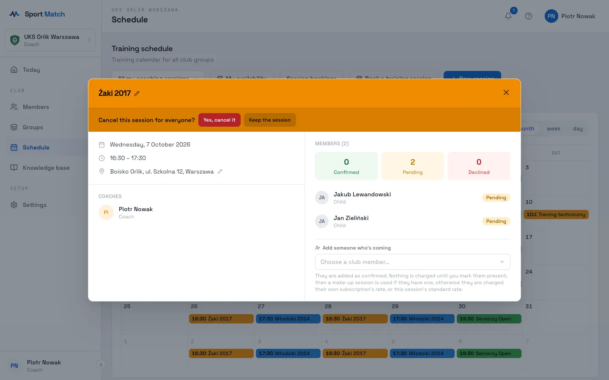
Task: Click Jan Zieliński's JA avatar
Action: tap(322, 221)
